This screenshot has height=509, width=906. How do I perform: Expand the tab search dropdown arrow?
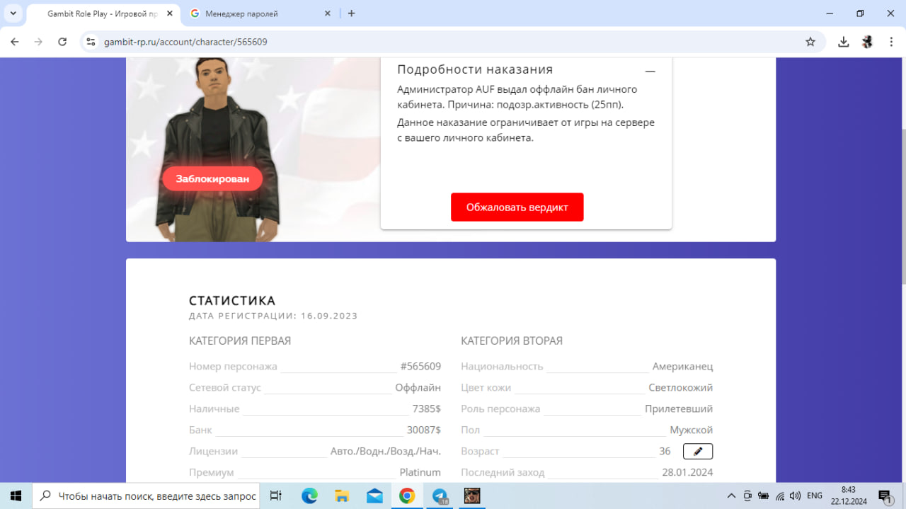coord(13,13)
